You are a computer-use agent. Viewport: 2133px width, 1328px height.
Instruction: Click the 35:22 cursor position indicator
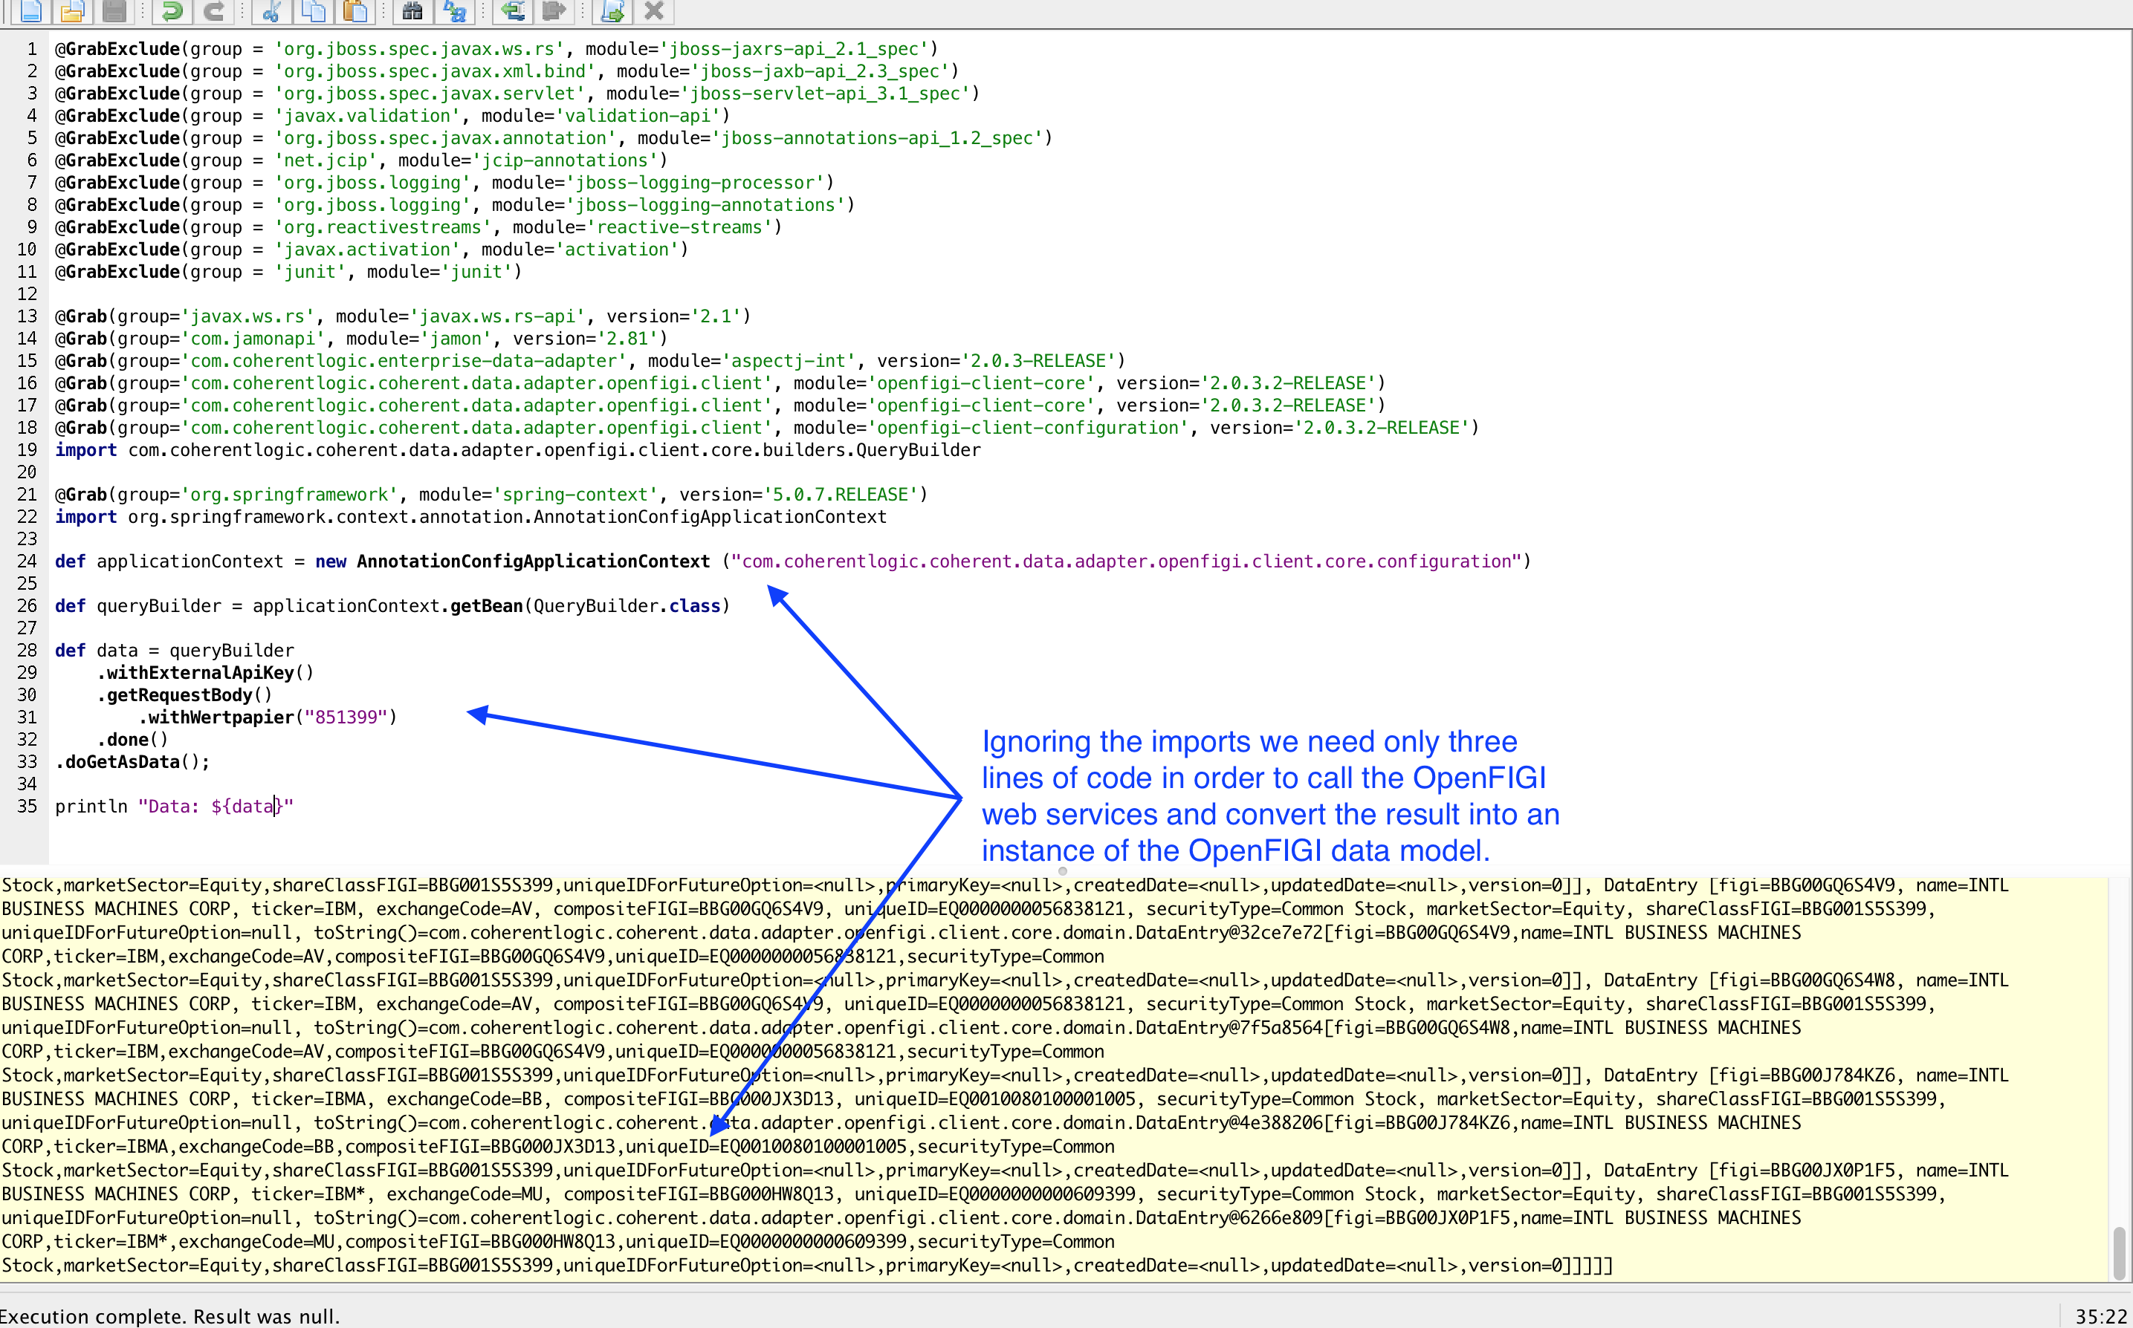tap(2103, 1315)
